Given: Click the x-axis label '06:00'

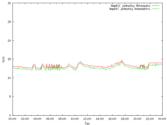Looking at the screenshot, I should [50, 119].
